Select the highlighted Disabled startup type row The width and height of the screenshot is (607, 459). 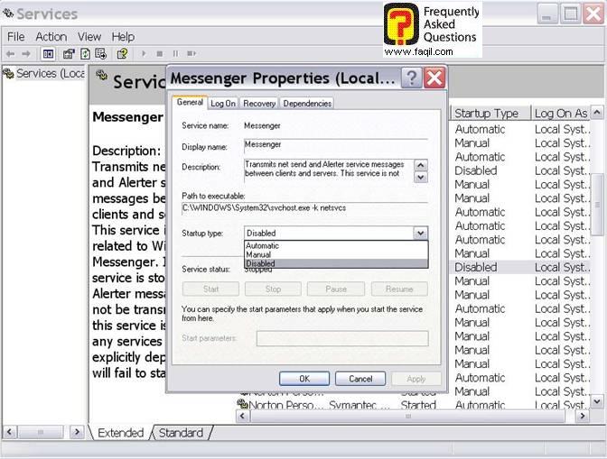[x=520, y=267]
